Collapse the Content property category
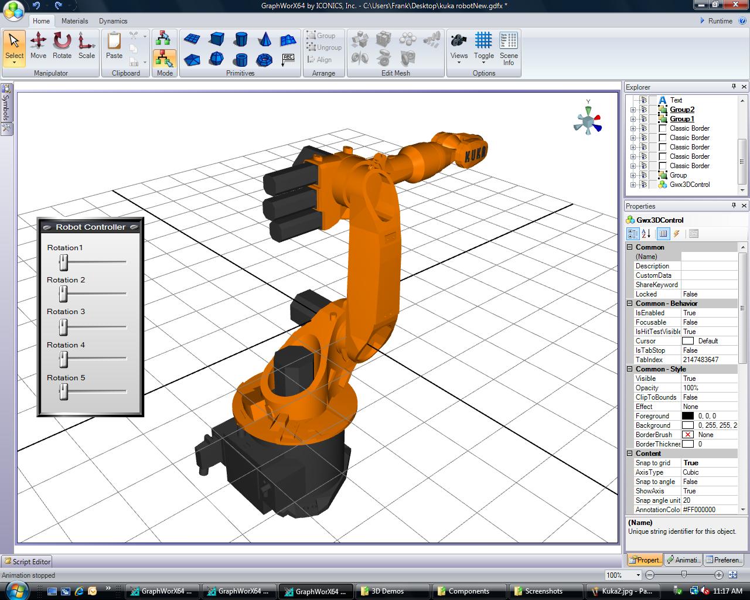This screenshot has height=600, width=750. click(x=630, y=454)
